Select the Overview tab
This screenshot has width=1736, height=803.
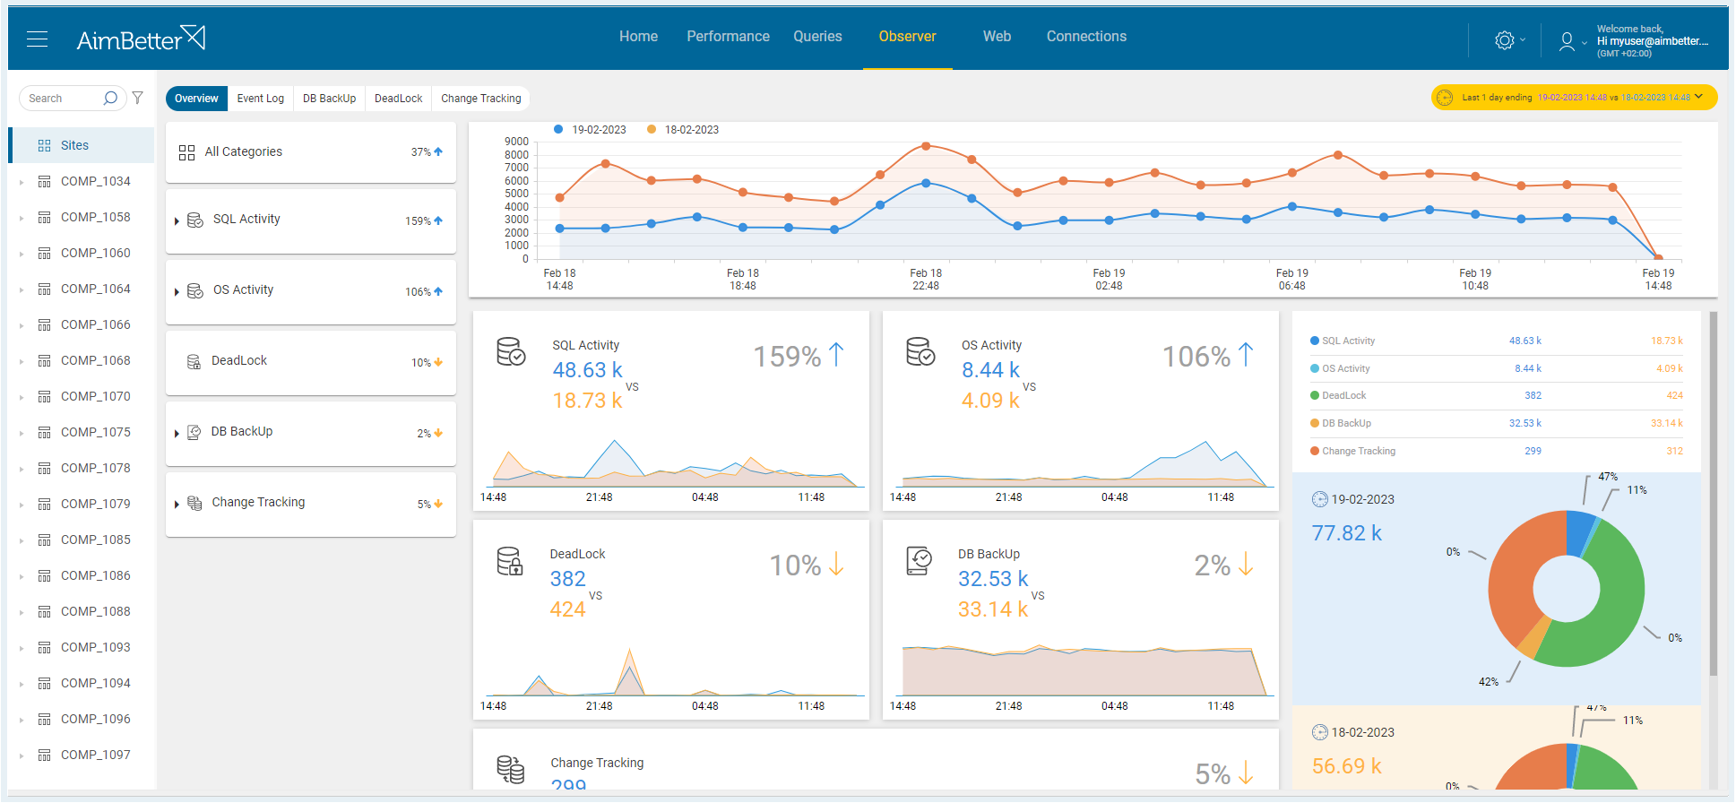click(196, 99)
